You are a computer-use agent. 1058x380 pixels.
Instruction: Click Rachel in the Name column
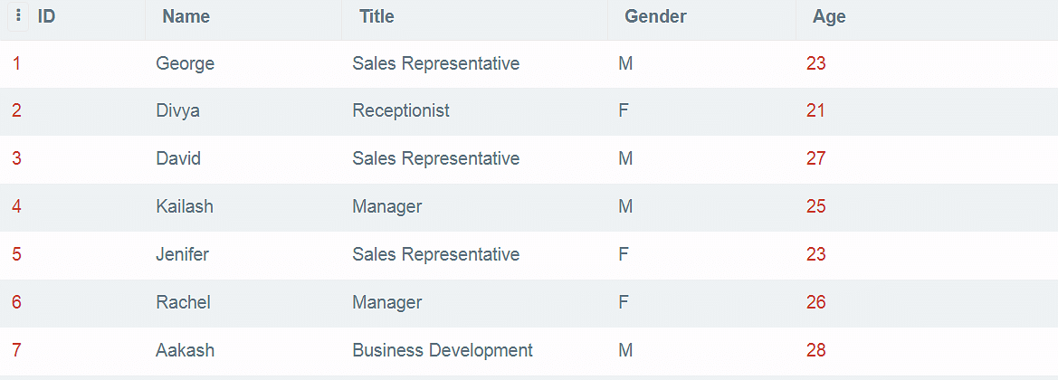183,302
